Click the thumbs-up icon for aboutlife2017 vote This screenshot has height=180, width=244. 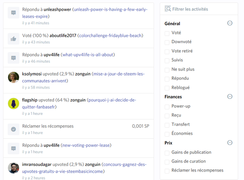(x=14, y=39)
